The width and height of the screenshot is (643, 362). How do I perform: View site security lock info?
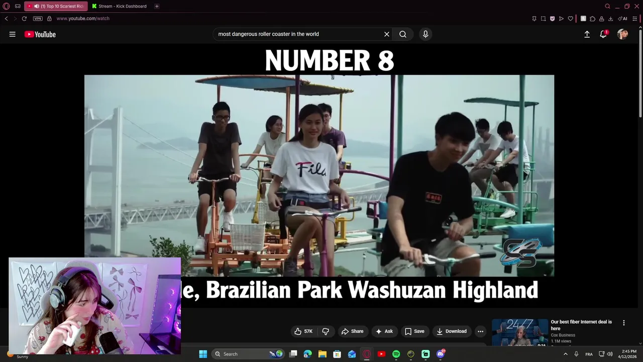(49, 19)
